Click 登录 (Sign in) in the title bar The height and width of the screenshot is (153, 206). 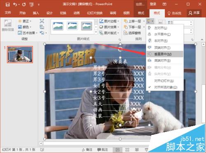pyautogui.click(x=153, y=4)
